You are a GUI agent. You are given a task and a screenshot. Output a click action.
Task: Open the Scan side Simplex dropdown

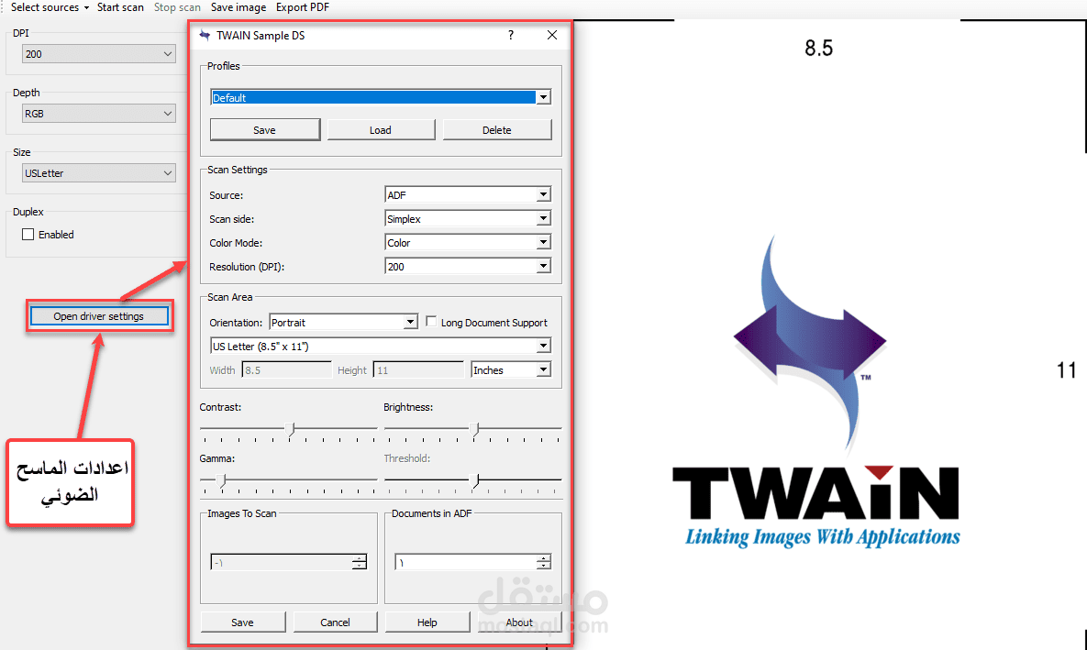pyautogui.click(x=468, y=218)
